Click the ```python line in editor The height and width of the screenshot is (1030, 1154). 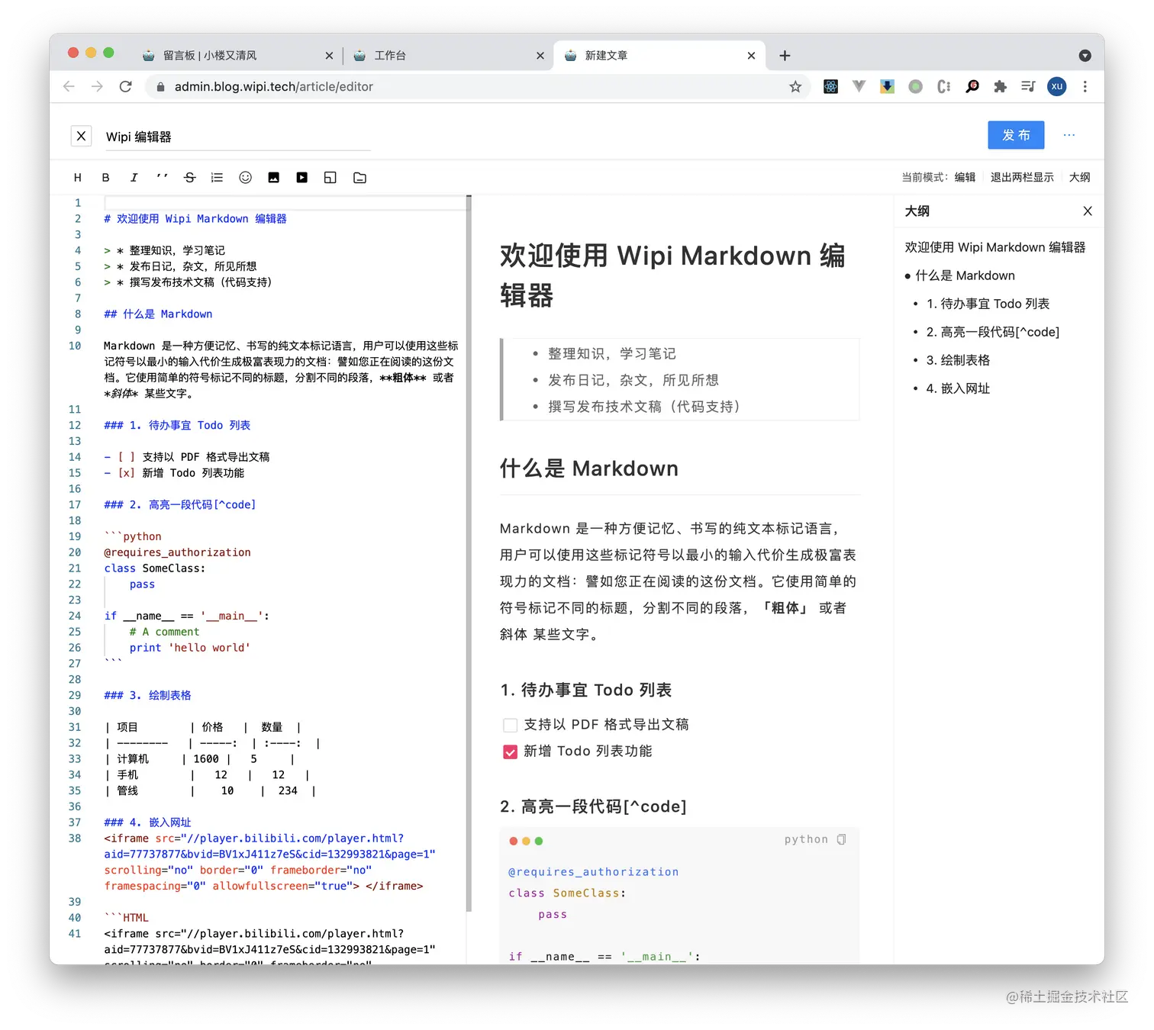pyautogui.click(x=133, y=536)
